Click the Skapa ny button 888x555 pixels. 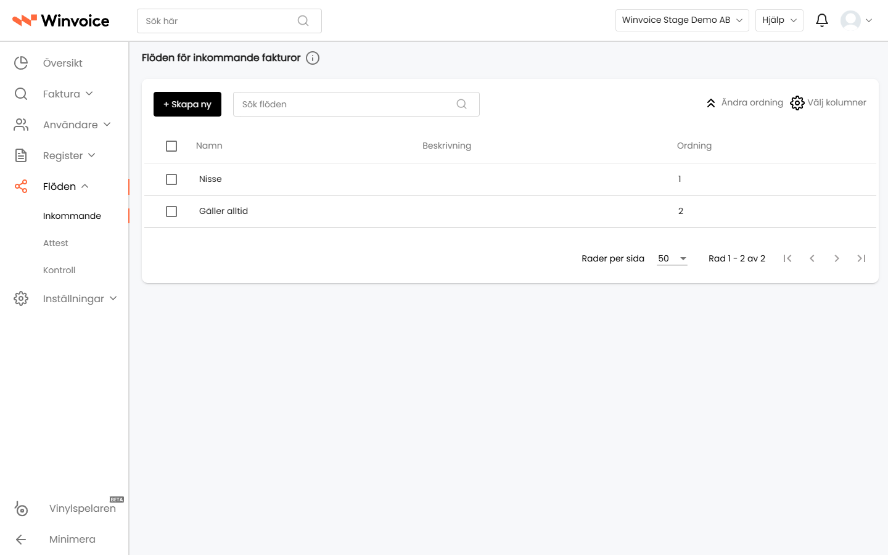click(187, 104)
